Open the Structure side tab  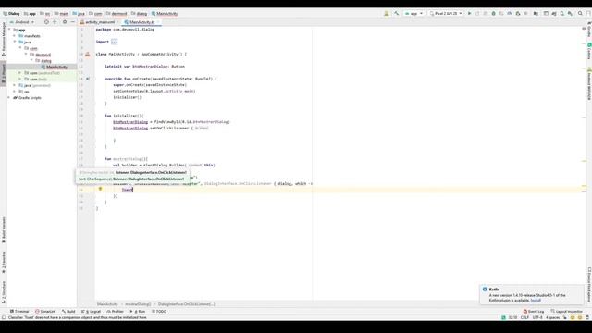pos(4,293)
